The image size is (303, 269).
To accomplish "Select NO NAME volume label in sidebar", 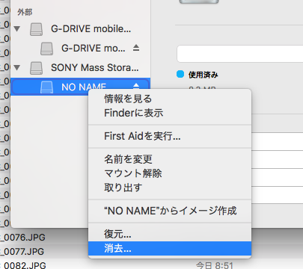I will [84, 87].
